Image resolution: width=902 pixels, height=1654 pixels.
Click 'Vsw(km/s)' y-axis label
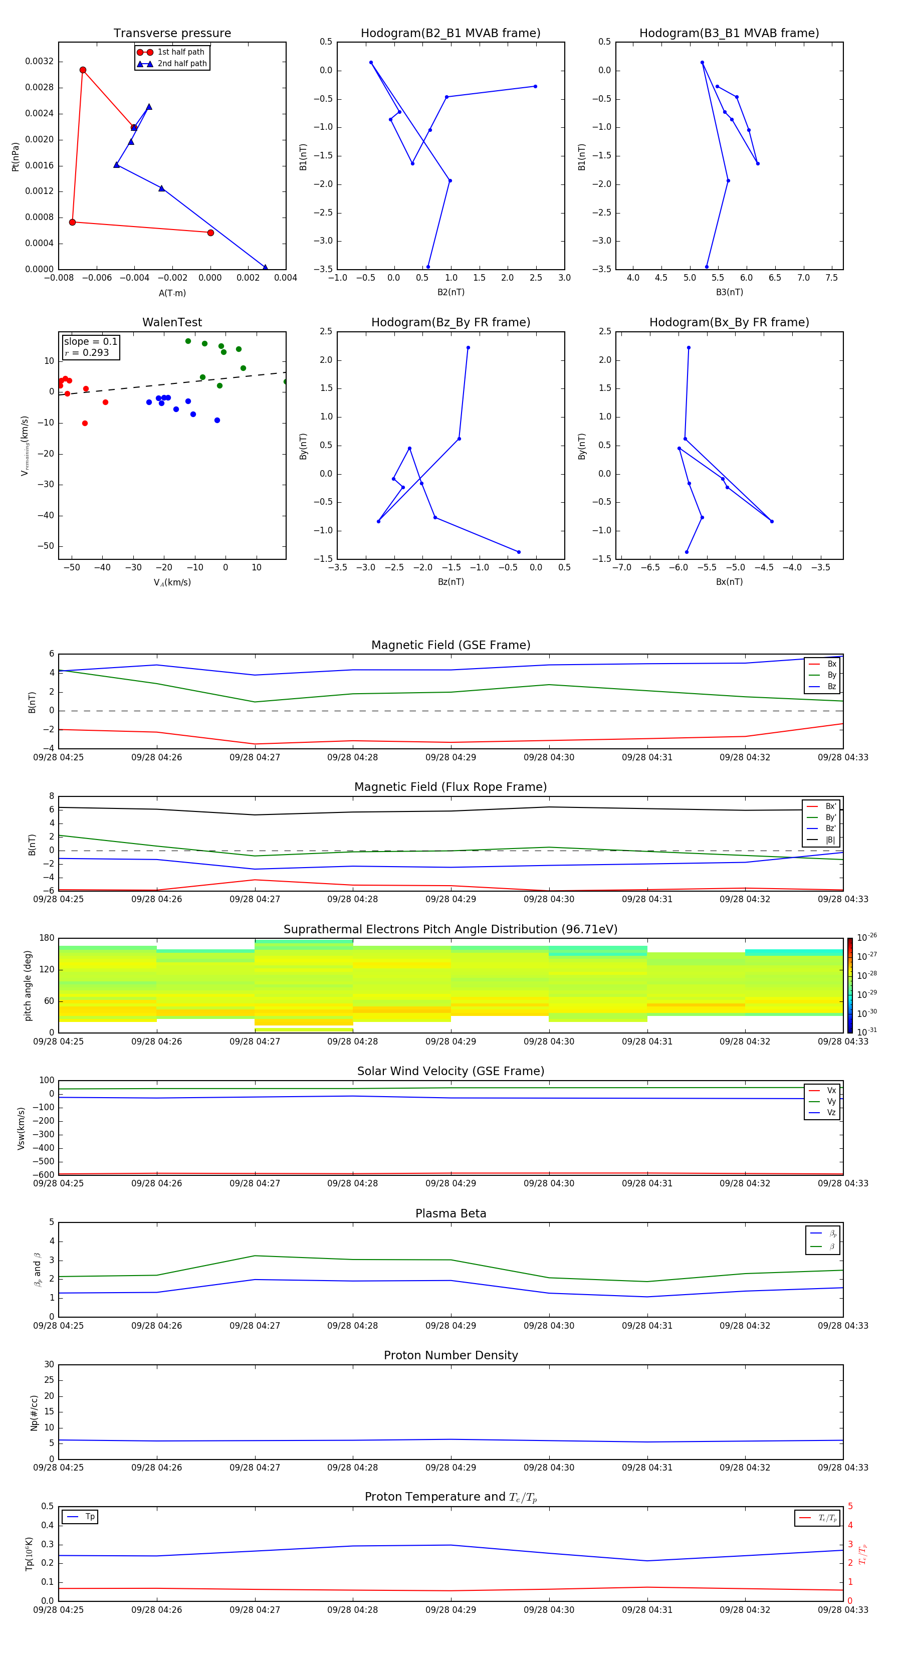pos(21,1128)
